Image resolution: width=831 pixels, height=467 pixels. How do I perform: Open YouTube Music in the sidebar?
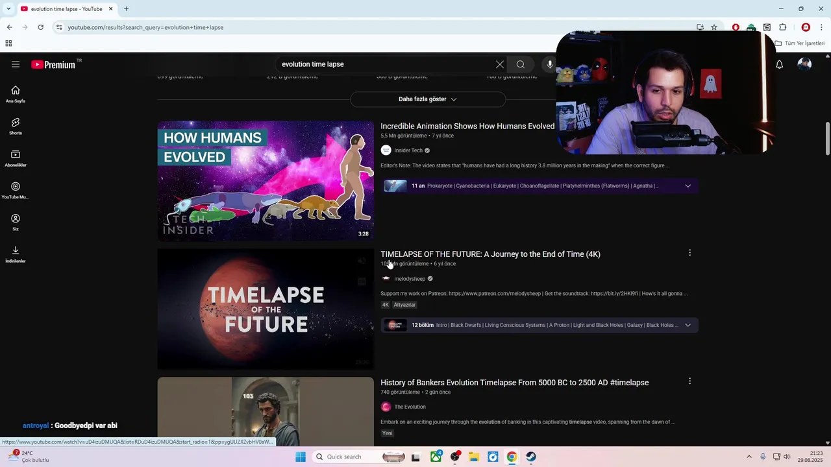pos(16,190)
